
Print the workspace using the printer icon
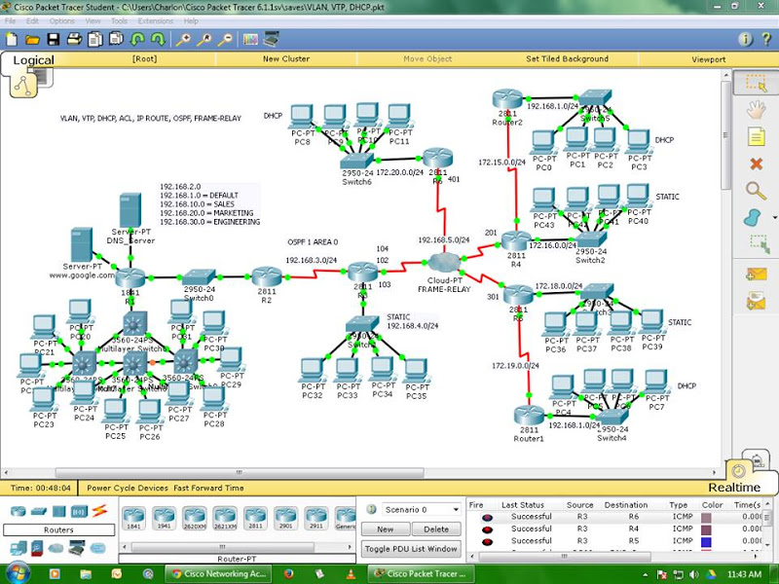pos(74,39)
